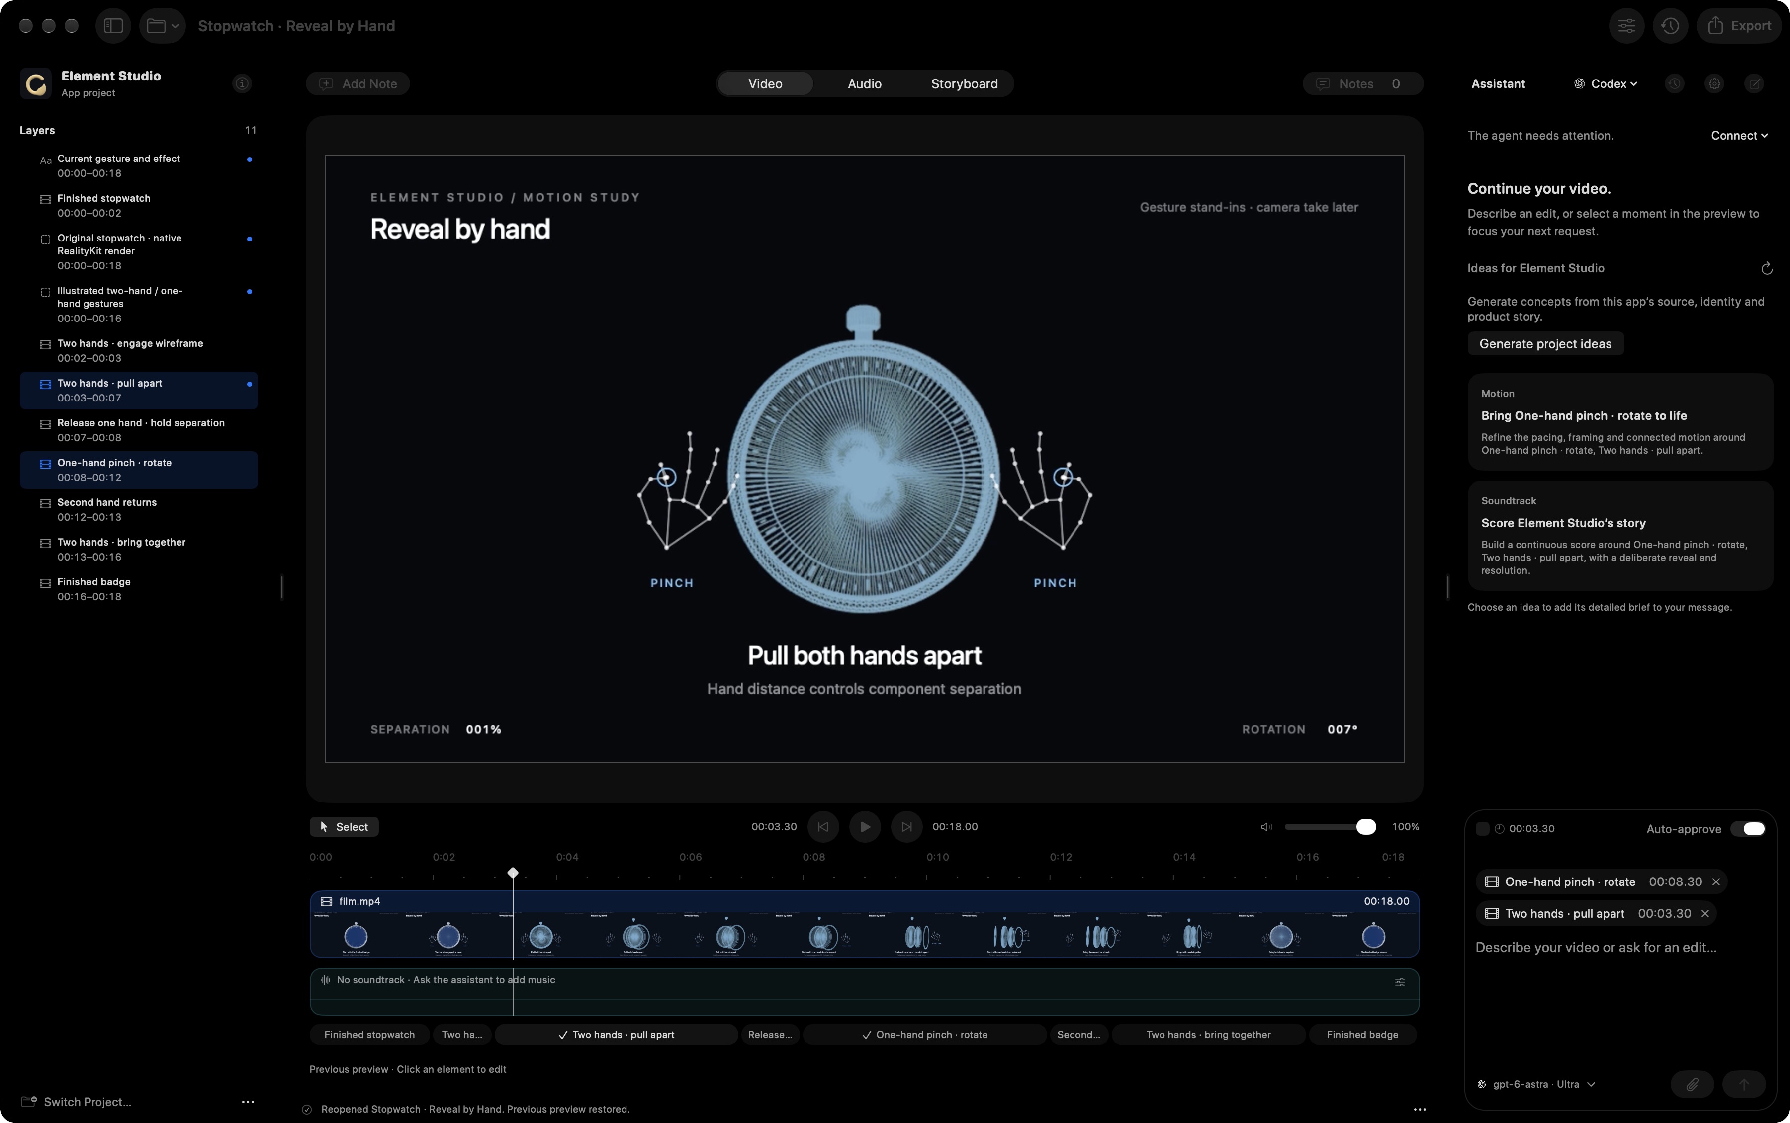Open assistant history clock icon
Image resolution: width=1790 pixels, height=1123 pixels.
1674,84
